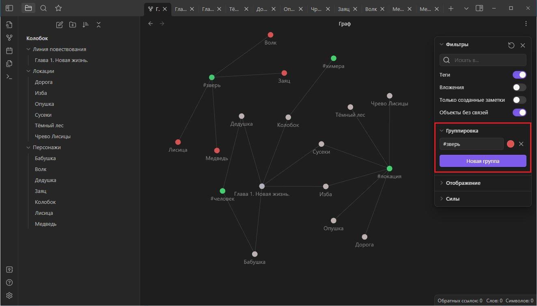
Task: Navigate back in the graph pane
Action: click(x=151, y=24)
